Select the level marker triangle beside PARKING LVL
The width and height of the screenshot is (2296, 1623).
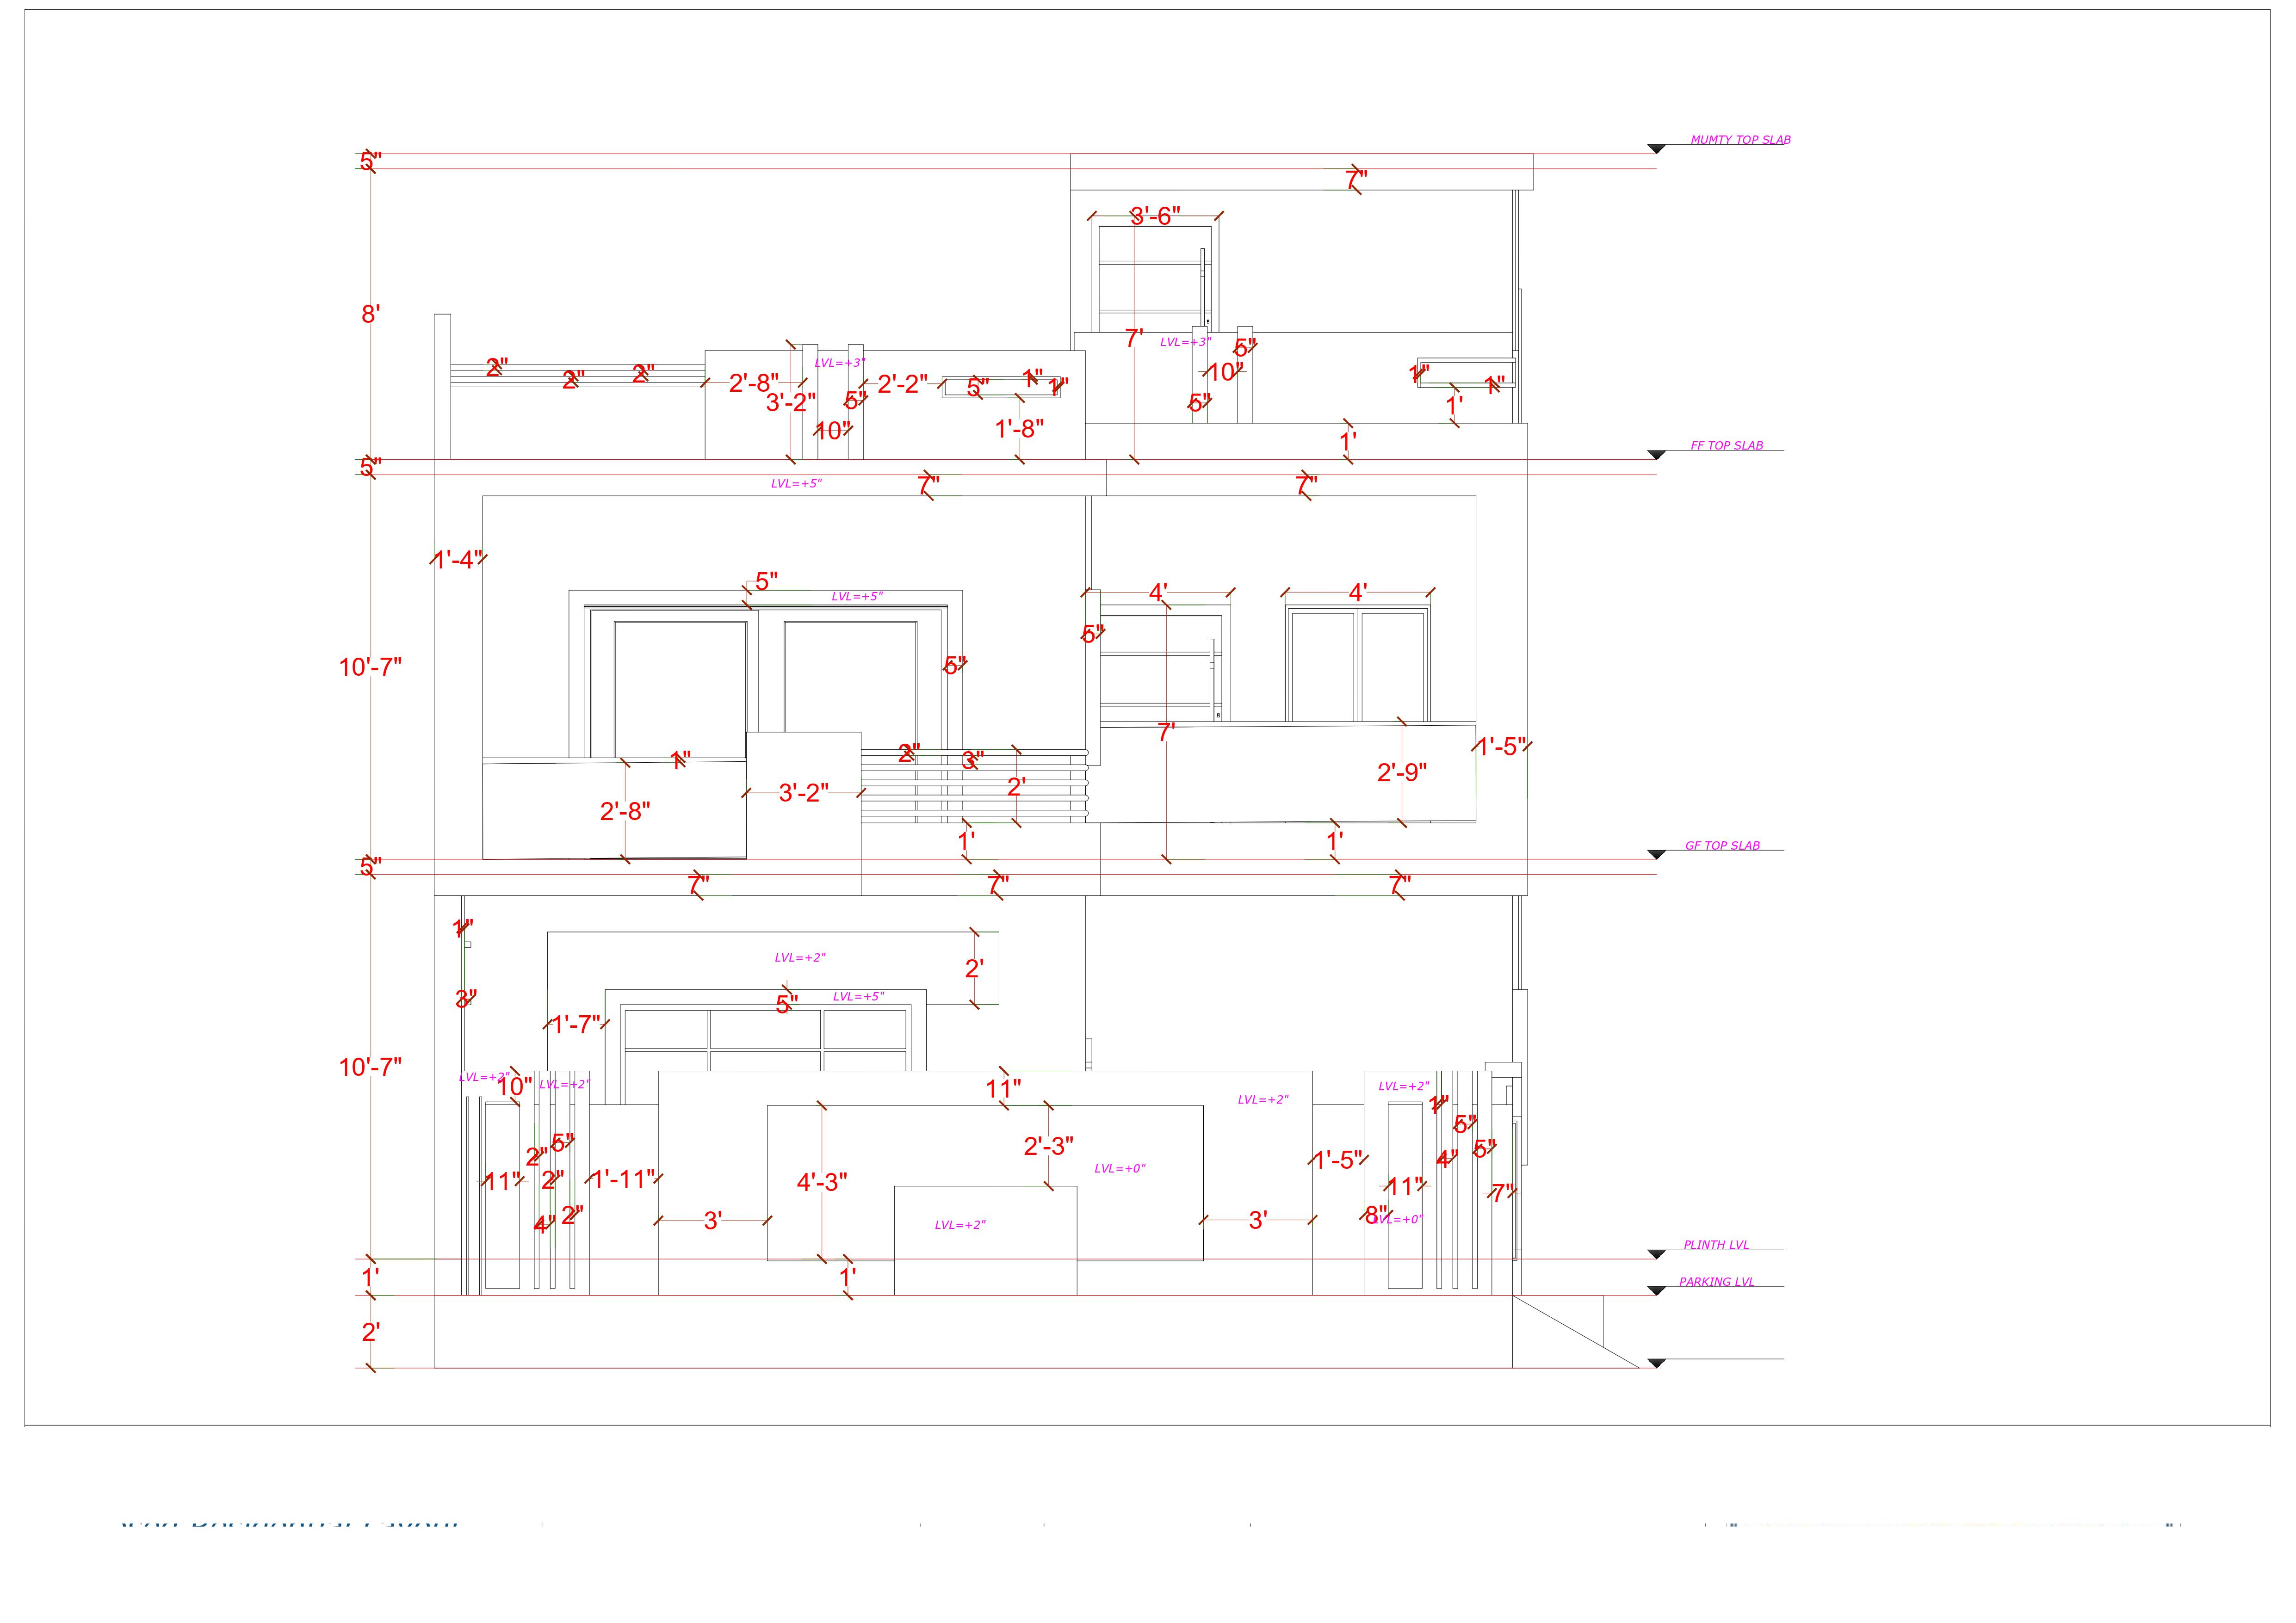[1656, 1291]
